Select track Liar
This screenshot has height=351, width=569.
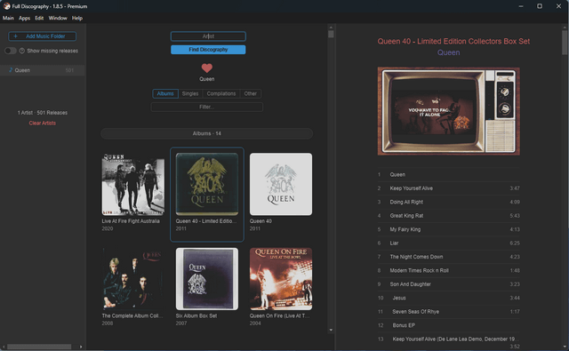(448, 243)
